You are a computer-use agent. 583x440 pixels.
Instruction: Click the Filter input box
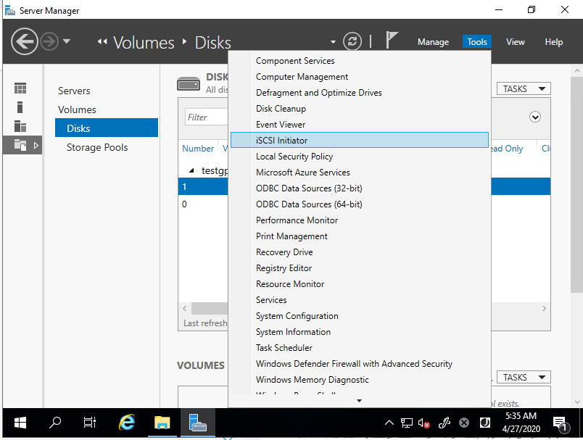[207, 117]
